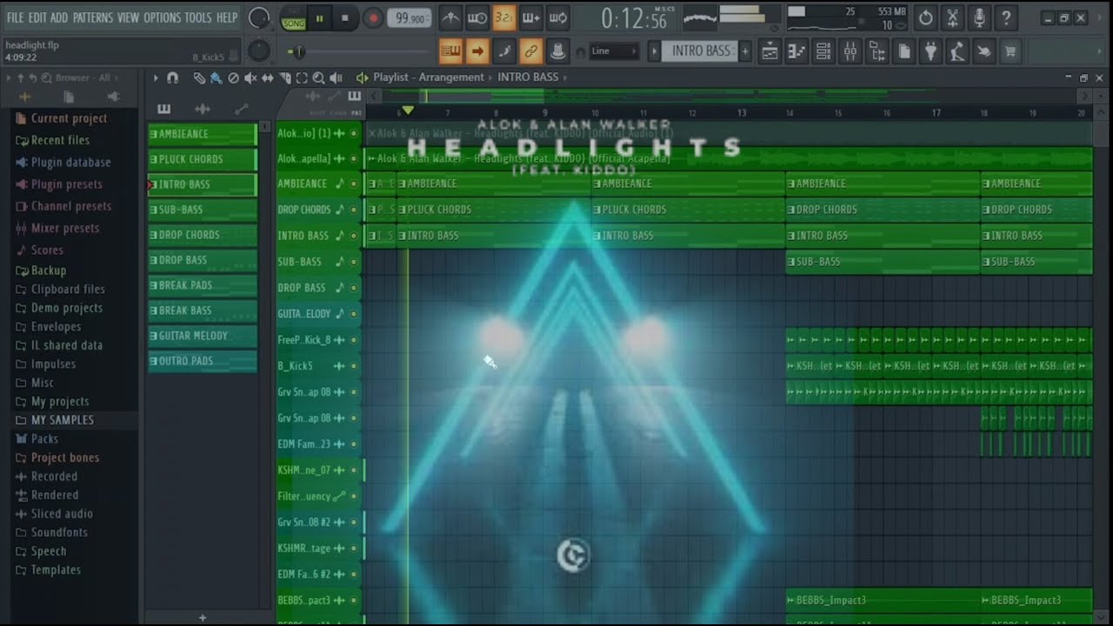Click the red record button
The image size is (1113, 626).
373,18
